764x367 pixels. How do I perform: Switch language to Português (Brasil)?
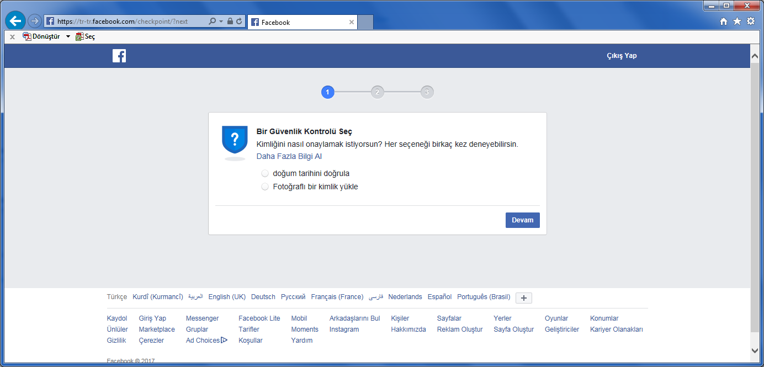coord(484,297)
